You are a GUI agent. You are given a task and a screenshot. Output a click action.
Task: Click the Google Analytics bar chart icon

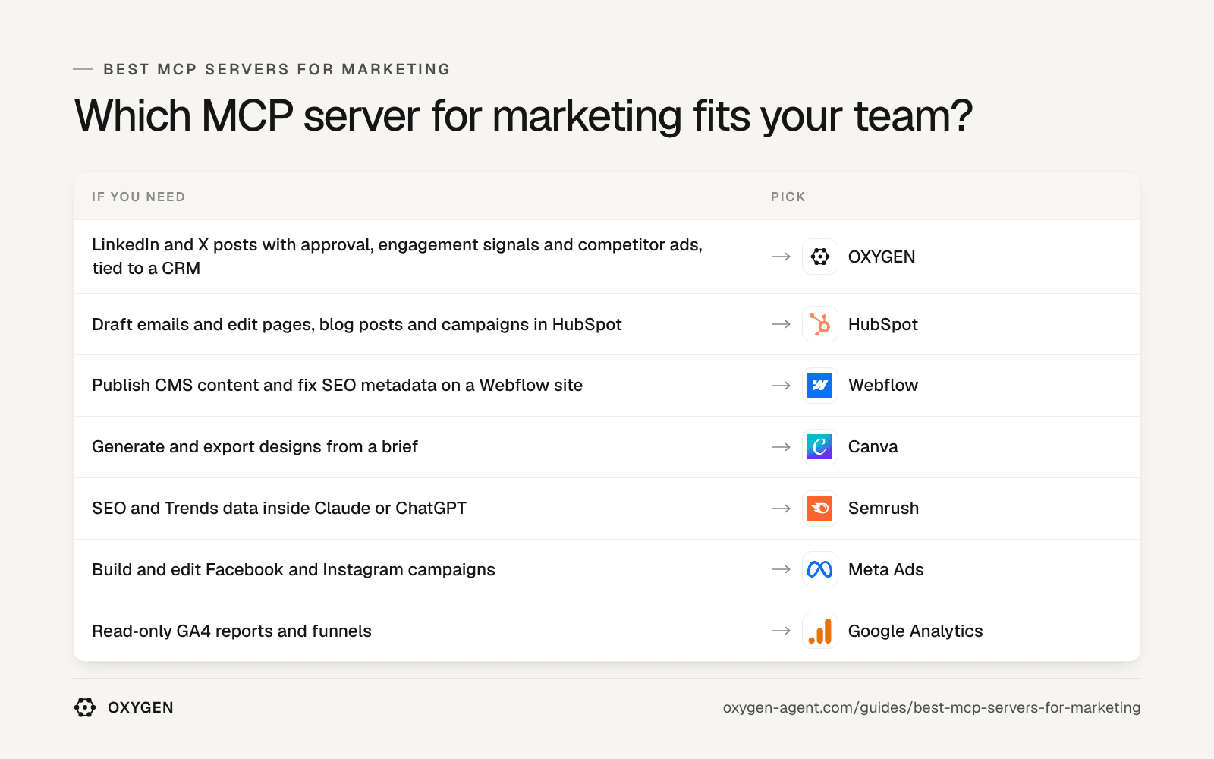tap(820, 631)
